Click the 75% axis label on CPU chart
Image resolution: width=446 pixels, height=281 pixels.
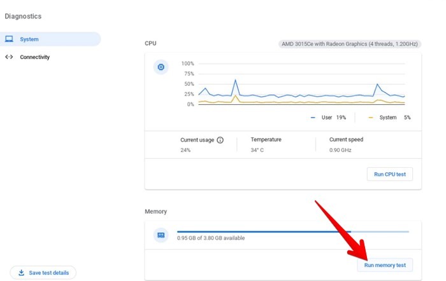189,74
